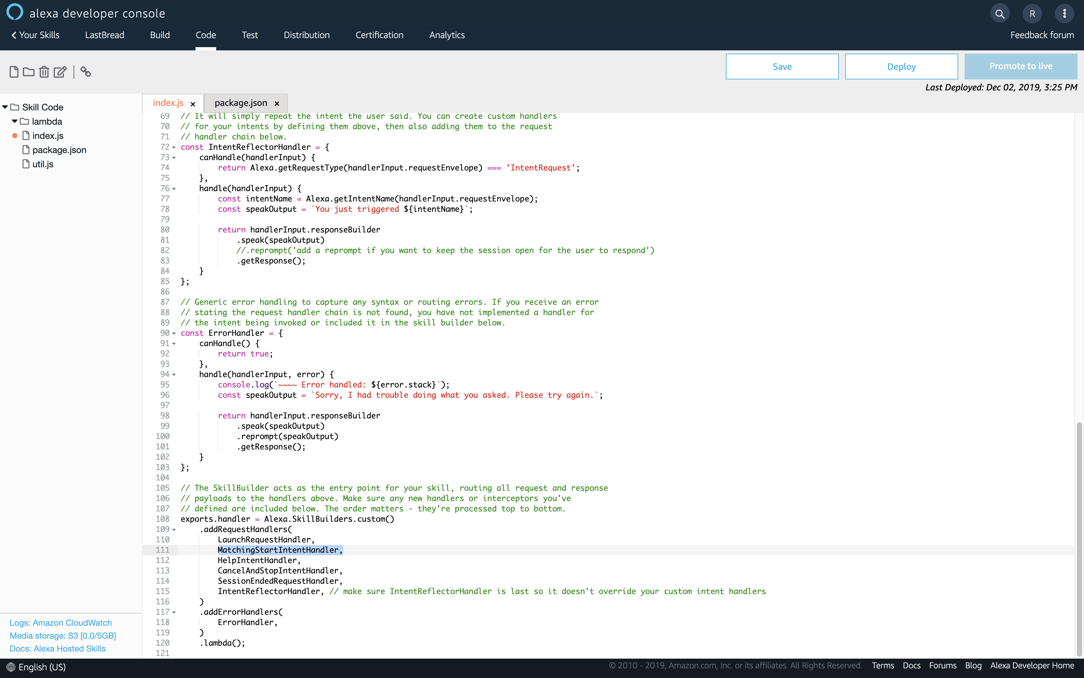This screenshot has width=1084, height=678.
Task: Click the link chain icon in toolbar
Action: 85,72
